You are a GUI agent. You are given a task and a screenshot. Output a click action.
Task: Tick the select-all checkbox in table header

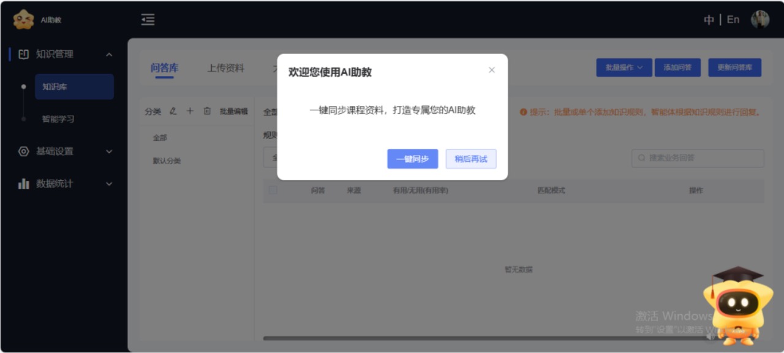273,190
